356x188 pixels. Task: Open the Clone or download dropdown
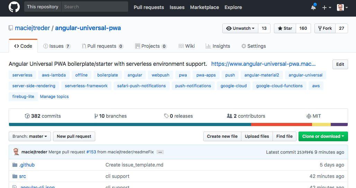pos(323,136)
